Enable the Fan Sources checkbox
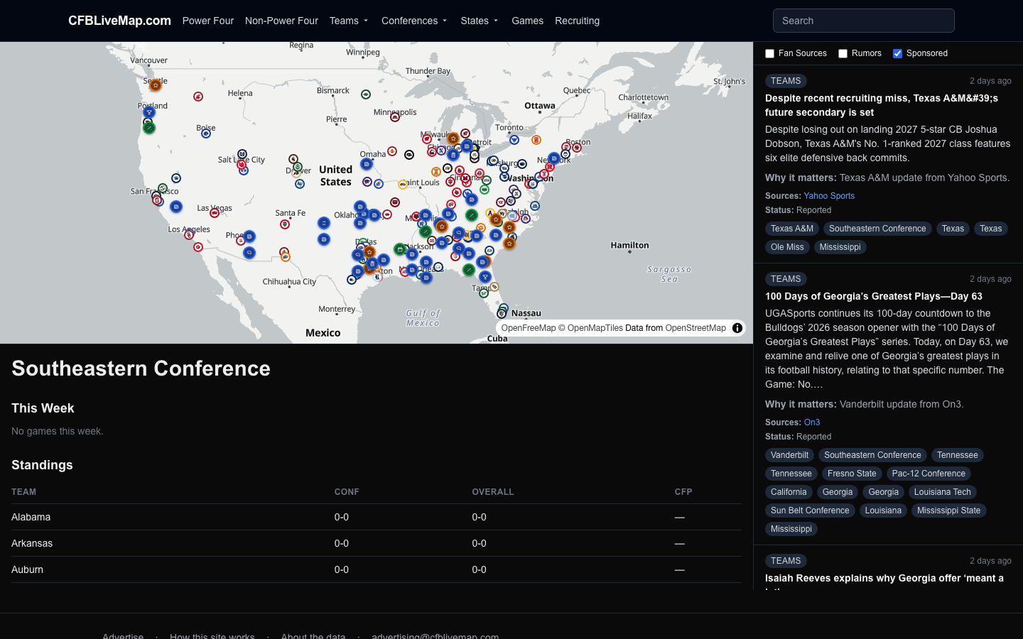Viewport: 1023px width, 639px height. click(x=769, y=53)
